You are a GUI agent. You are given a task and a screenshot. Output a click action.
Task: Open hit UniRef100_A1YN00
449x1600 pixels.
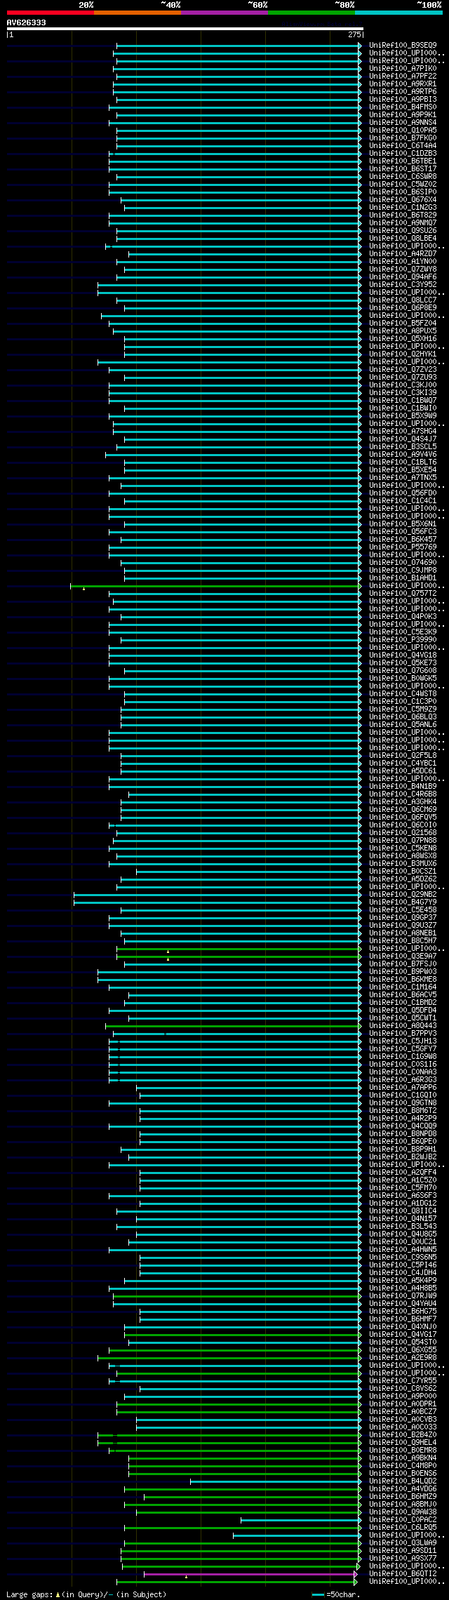[403, 261]
